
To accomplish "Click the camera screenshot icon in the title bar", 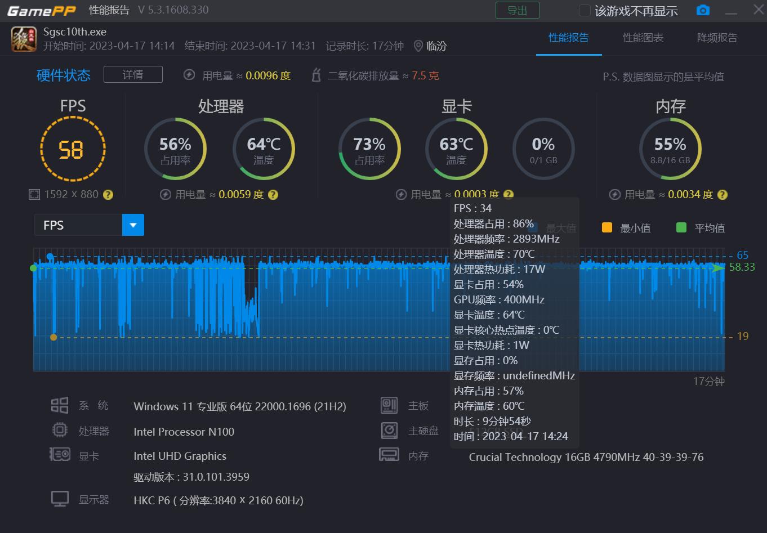I will tap(702, 10).
